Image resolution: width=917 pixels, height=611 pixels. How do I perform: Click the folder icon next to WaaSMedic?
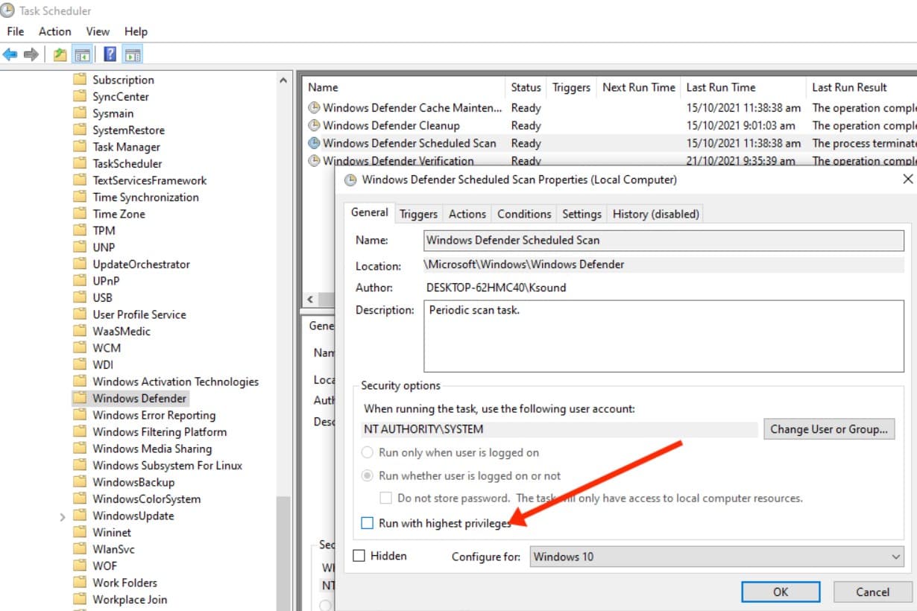(x=80, y=332)
